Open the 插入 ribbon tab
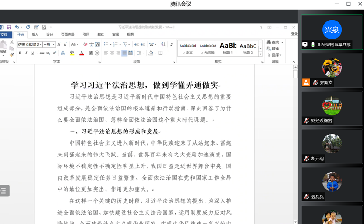 tap(35, 35)
